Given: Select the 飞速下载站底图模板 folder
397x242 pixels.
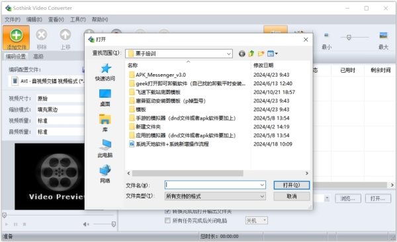Looking at the screenshot, I should (x=155, y=92).
